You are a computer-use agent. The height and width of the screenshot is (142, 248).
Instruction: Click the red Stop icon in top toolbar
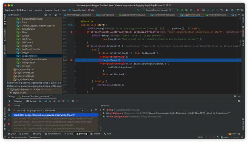point(198,10)
